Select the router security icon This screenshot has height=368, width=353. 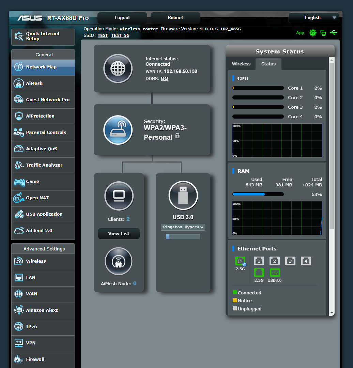pyautogui.click(x=118, y=130)
